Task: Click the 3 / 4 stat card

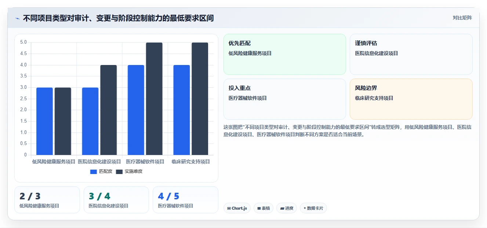Action: (116, 200)
